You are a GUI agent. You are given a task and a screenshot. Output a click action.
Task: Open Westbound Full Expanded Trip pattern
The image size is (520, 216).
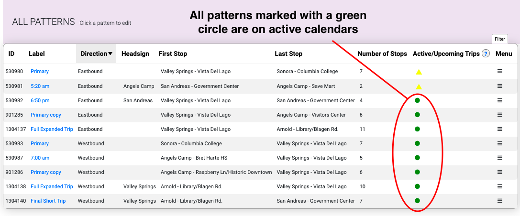point(52,186)
